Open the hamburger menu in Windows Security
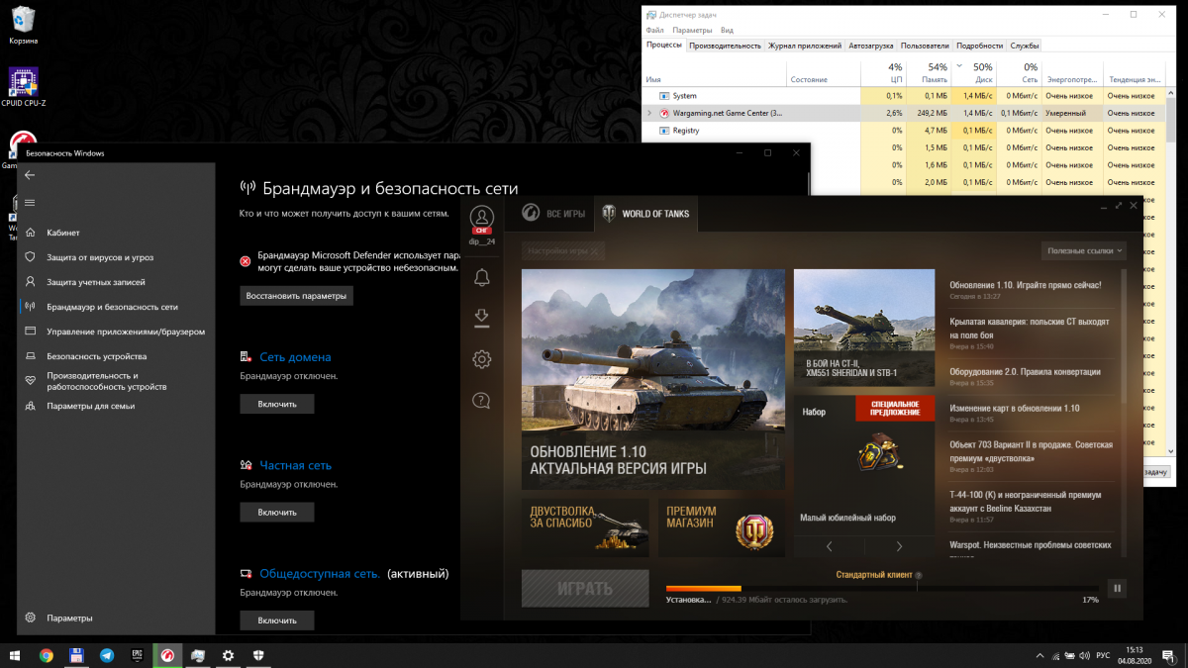This screenshot has height=668, width=1188. (30, 203)
